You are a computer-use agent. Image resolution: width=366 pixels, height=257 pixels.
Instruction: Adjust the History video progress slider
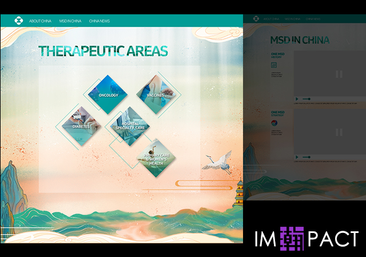[307, 99]
